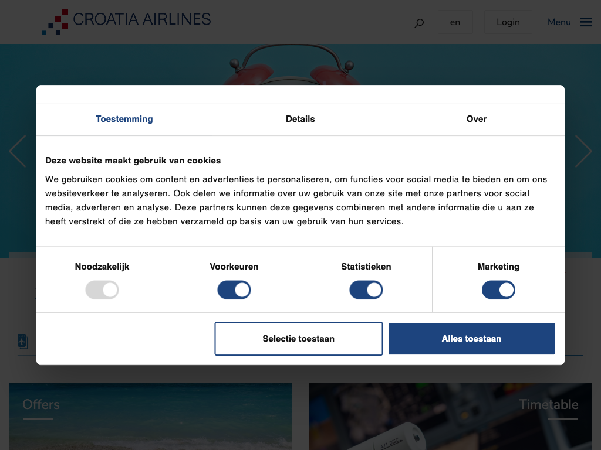Disable the Voorkeuren cookie switch
Screen dimensions: 601x450
234,290
